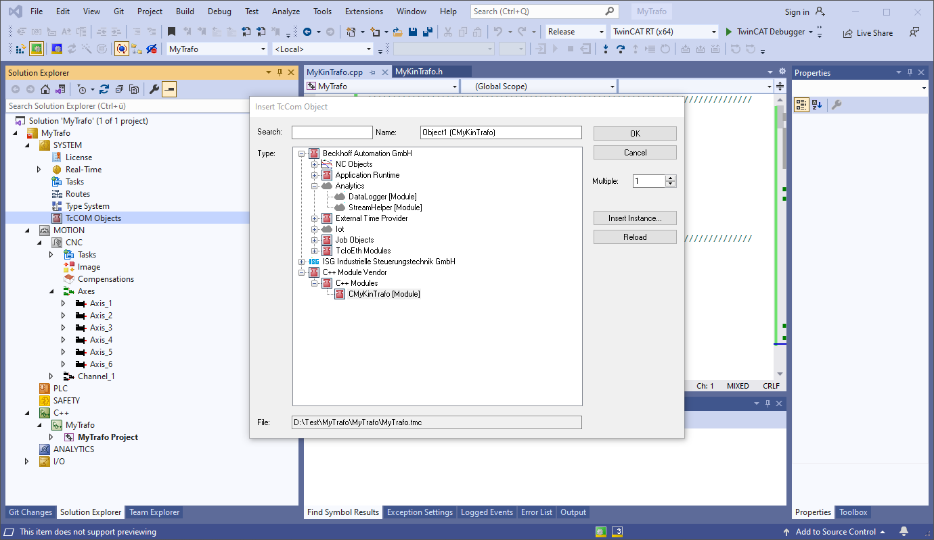Click the notifications bell in status bar
The width and height of the screenshot is (934, 540).
[904, 532]
